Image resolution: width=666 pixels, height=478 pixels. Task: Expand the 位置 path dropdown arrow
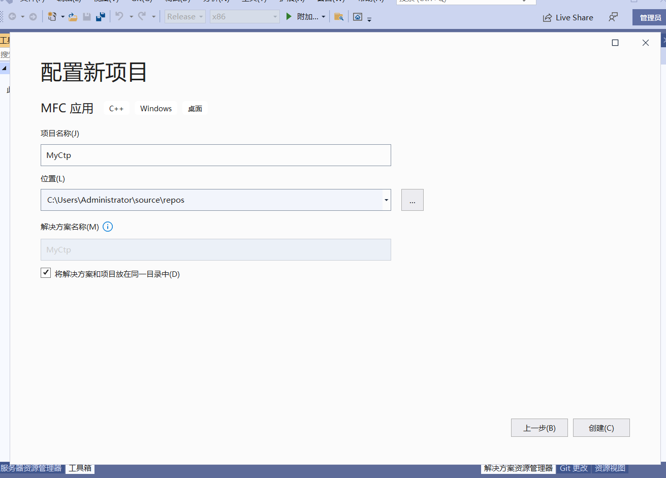pyautogui.click(x=386, y=200)
